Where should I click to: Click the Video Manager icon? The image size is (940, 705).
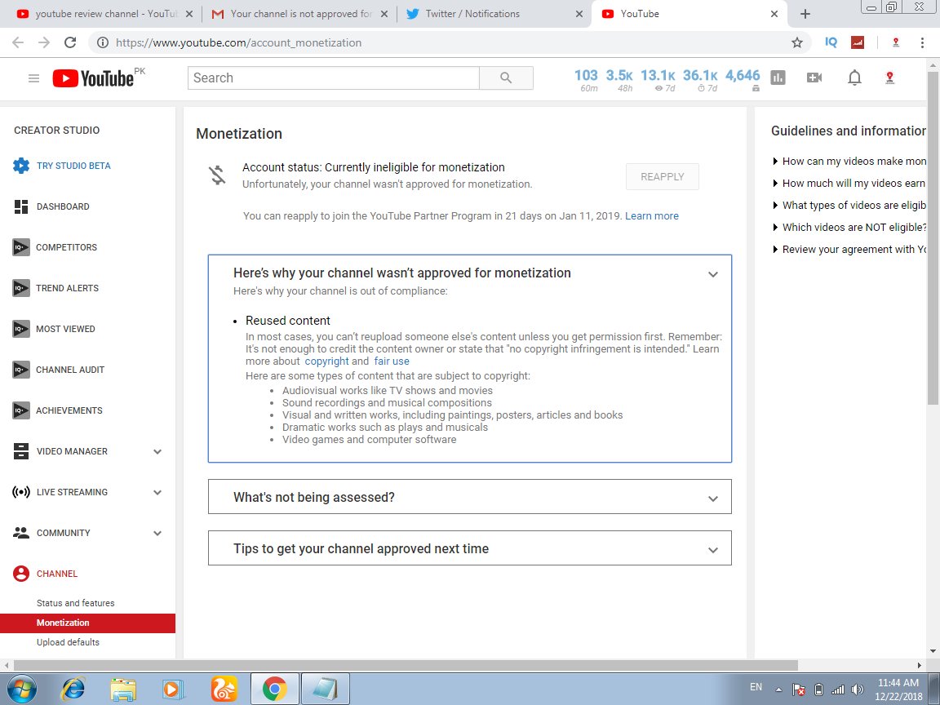[21, 451]
